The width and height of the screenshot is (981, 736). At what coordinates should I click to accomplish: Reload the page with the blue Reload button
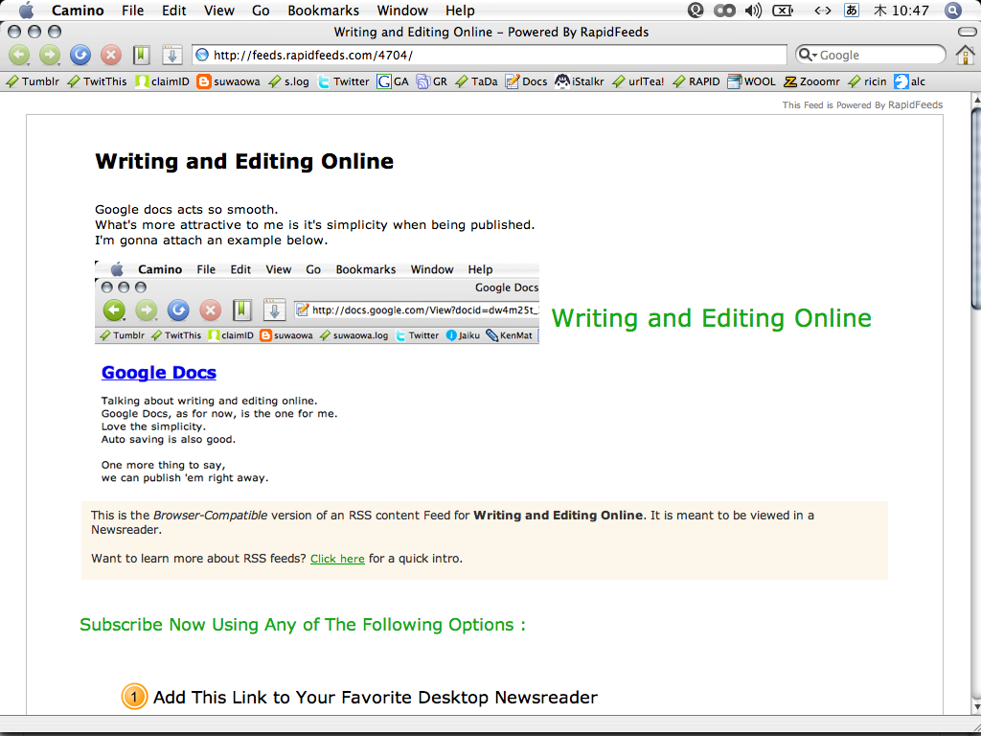80,55
